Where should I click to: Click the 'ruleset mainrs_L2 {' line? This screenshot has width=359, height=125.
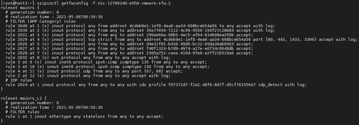[x=24, y=98]
